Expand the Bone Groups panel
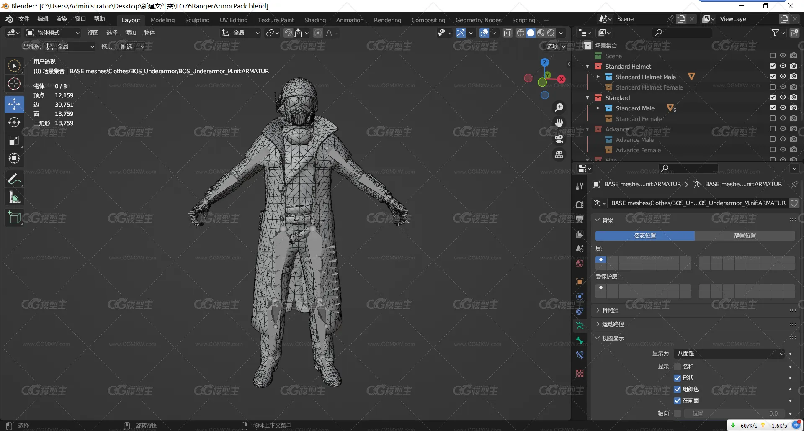This screenshot has width=804, height=431. pyautogui.click(x=610, y=310)
